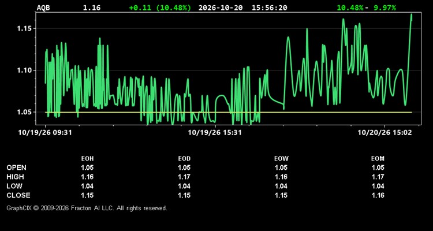
Task: Click the 10/19/26 15:31 time axis label
Action: (x=215, y=133)
